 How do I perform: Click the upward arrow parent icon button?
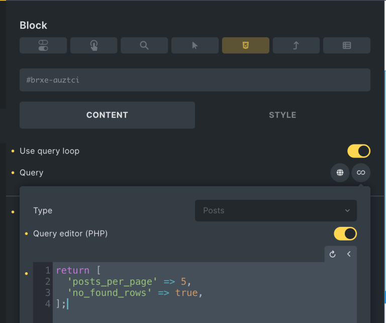[x=296, y=45]
